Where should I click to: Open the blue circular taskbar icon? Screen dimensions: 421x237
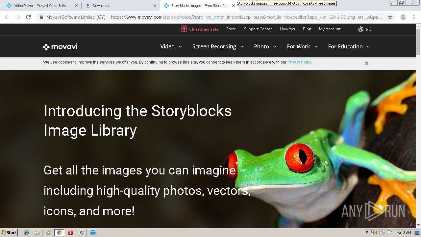(x=93, y=233)
